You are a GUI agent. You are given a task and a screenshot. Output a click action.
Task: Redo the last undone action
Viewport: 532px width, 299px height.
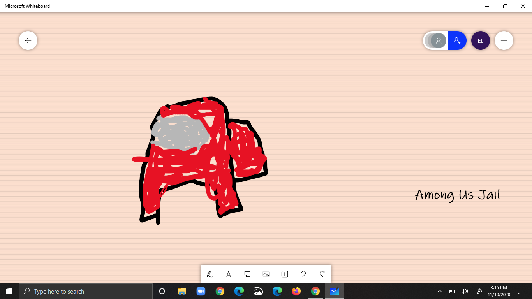coord(322,274)
